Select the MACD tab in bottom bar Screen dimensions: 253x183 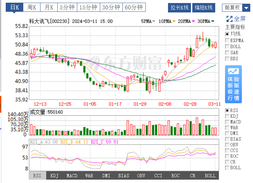click(72, 176)
